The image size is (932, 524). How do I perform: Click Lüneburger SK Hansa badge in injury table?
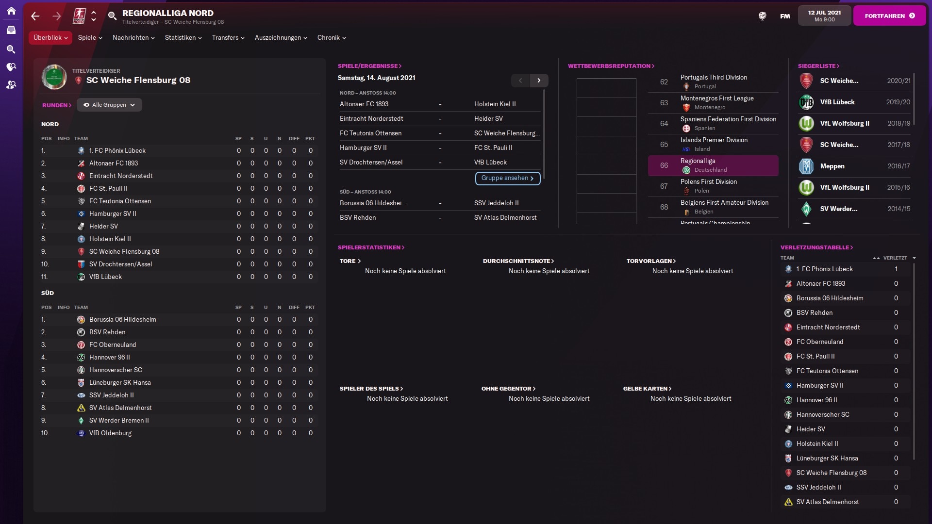click(x=788, y=458)
